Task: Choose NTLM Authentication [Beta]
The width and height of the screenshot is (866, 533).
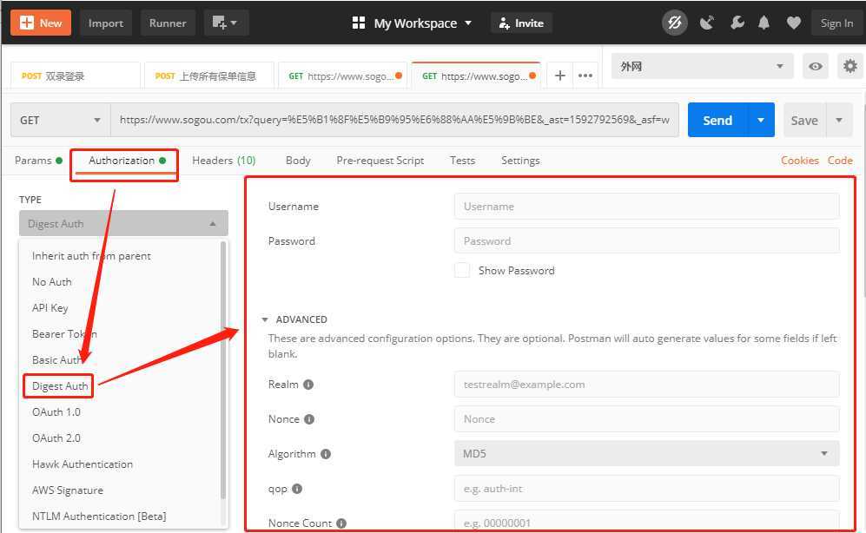Action: tap(99, 516)
